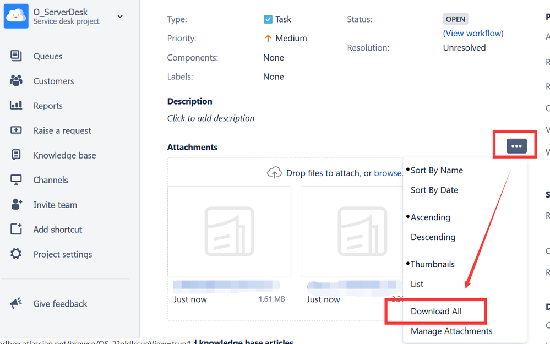Click the Unresolved resolution value

tap(464, 48)
